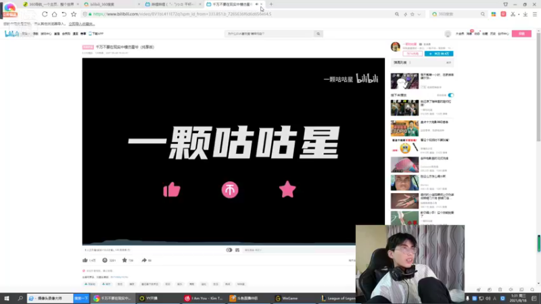Open the red extension icon in the toolbar
Viewport: 541px width, 304px height.
tap(503, 14)
